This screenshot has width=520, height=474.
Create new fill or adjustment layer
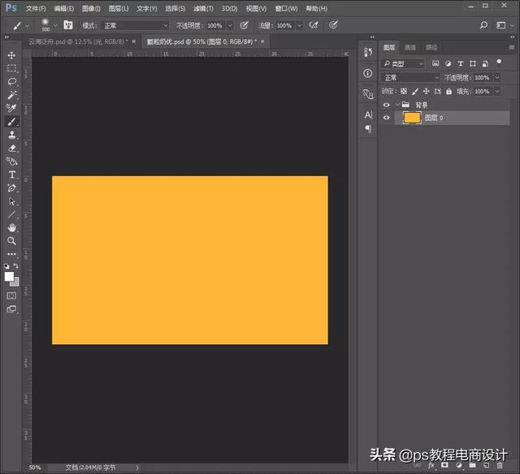click(x=458, y=465)
